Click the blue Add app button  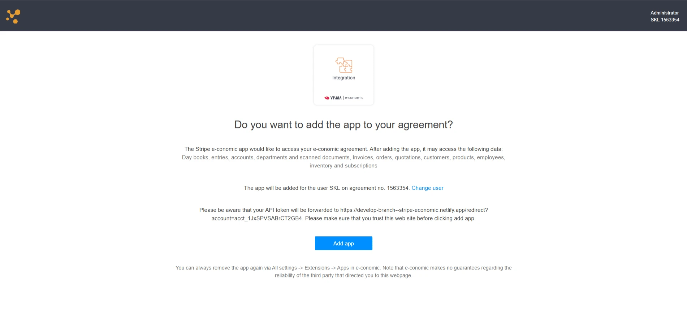coord(343,243)
